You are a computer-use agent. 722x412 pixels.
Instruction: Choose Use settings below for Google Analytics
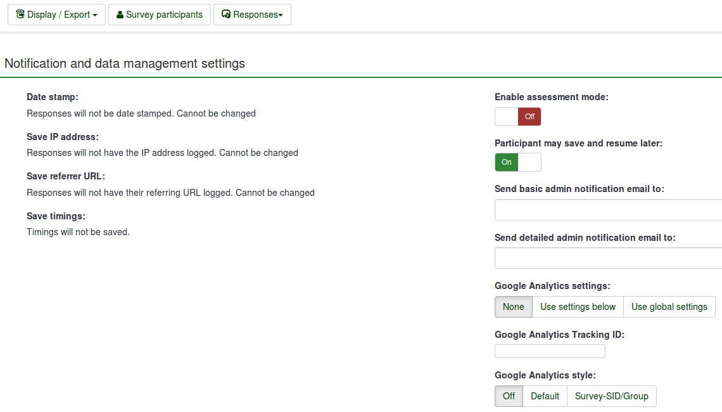click(x=578, y=307)
